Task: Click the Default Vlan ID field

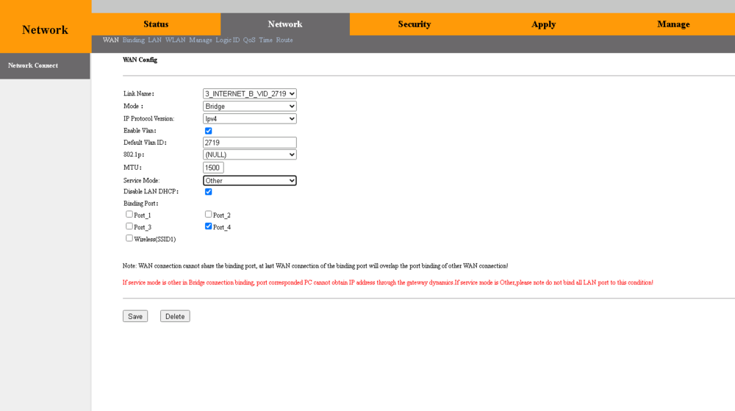Action: coord(250,143)
